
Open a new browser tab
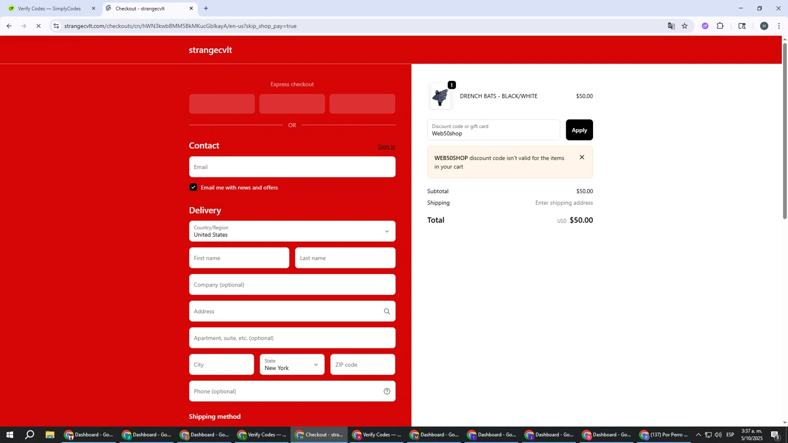click(206, 8)
